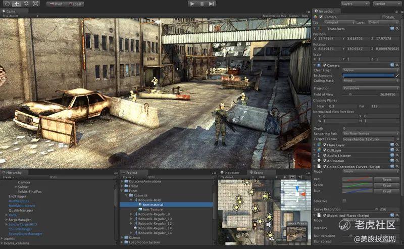Open the Layers dropdown

click(x=356, y=4)
